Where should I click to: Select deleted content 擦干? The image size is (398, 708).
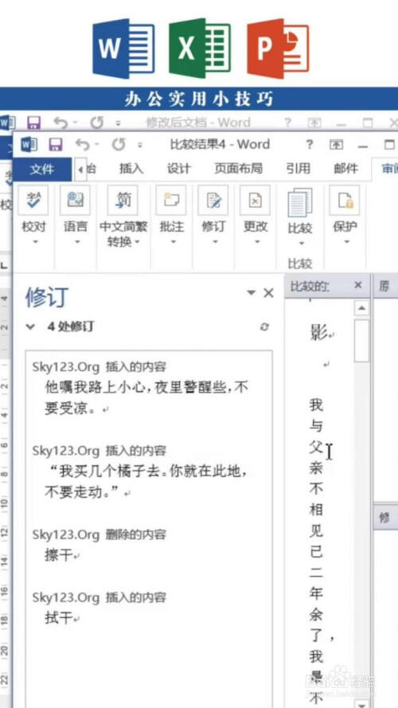(59, 555)
